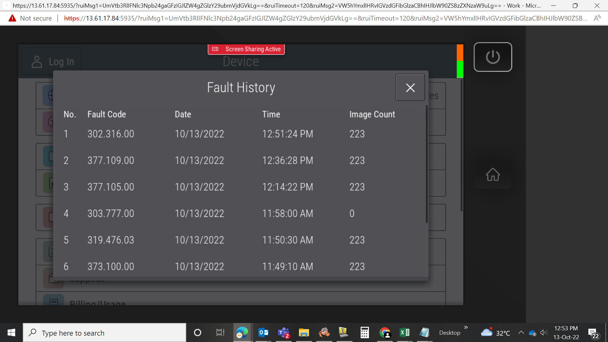This screenshot has height=342, width=608.
Task: Click the Not secure warning icon
Action: [12, 18]
